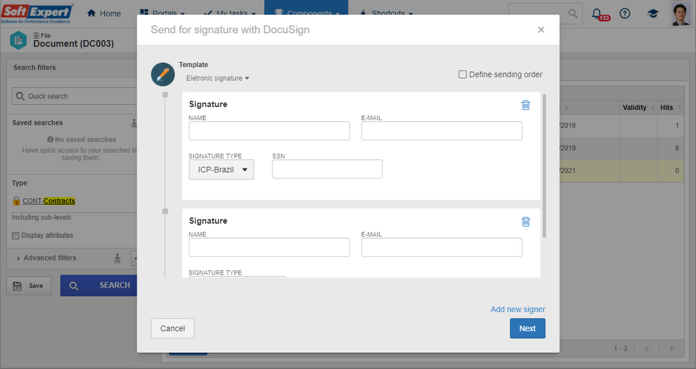Click first signature NAME field

tap(269, 131)
